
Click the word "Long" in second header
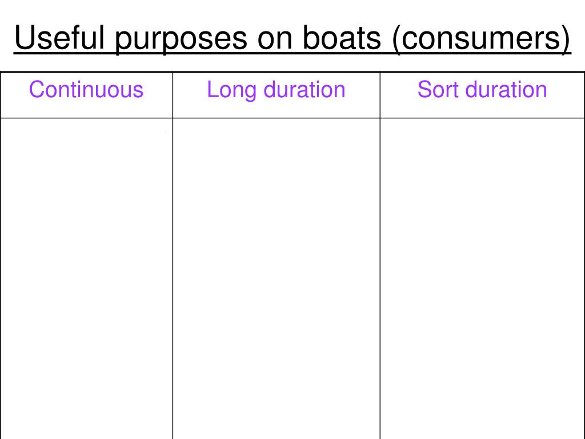coord(232,90)
